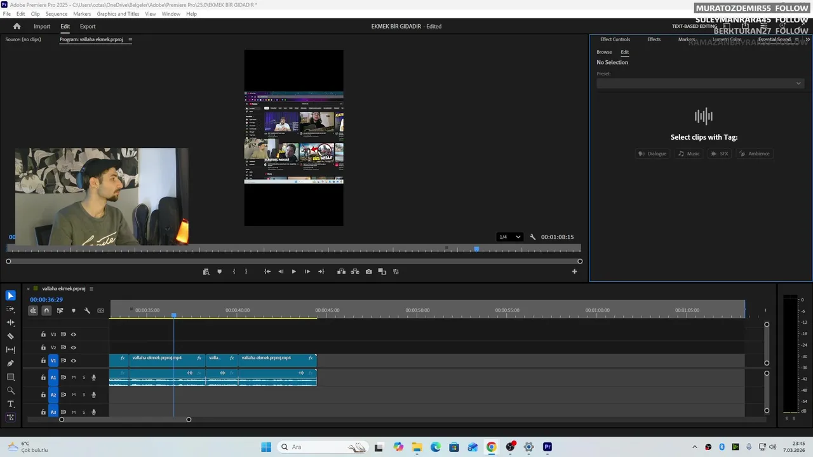813x457 pixels.
Task: Switch to Export workspace
Action: 88,27
